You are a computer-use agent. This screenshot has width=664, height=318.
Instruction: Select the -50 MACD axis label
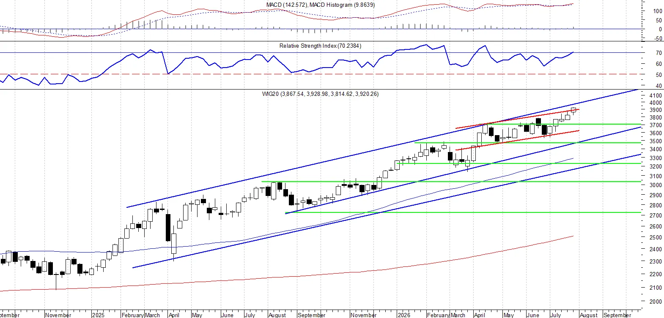point(658,39)
